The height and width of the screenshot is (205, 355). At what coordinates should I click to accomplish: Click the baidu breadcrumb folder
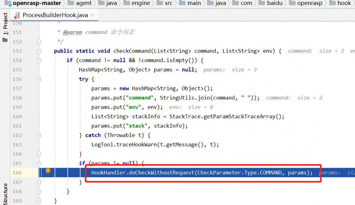point(271,3)
